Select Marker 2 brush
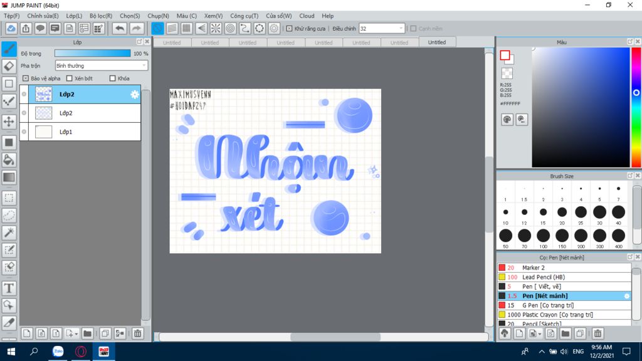Image resolution: width=642 pixels, height=361 pixels. tap(564, 268)
